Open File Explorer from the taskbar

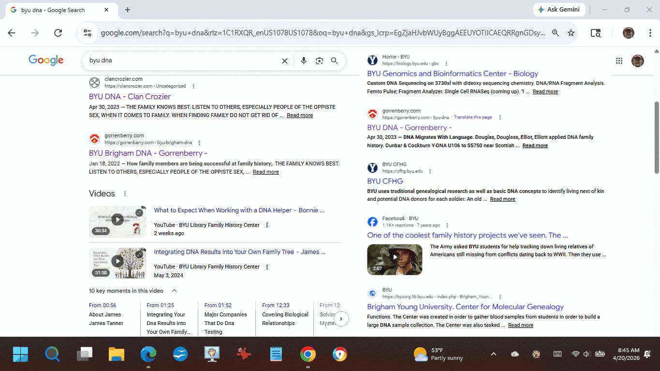point(117,355)
